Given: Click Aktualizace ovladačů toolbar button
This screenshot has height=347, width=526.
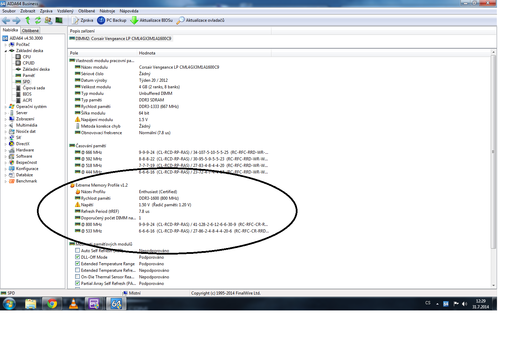Looking at the screenshot, I should (201, 20).
